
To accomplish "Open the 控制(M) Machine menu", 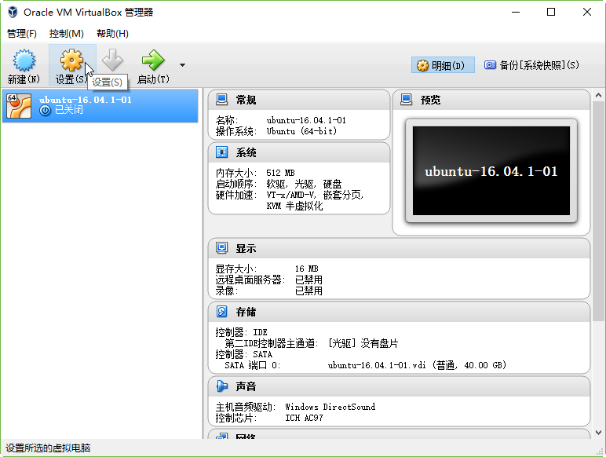I will tap(67, 34).
